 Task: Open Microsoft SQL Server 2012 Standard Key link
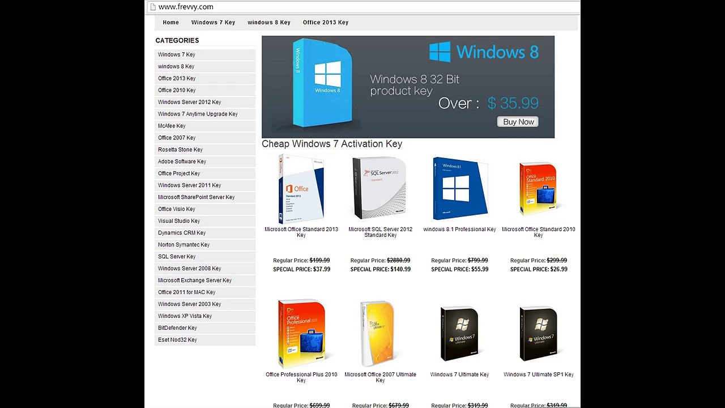pos(381,232)
